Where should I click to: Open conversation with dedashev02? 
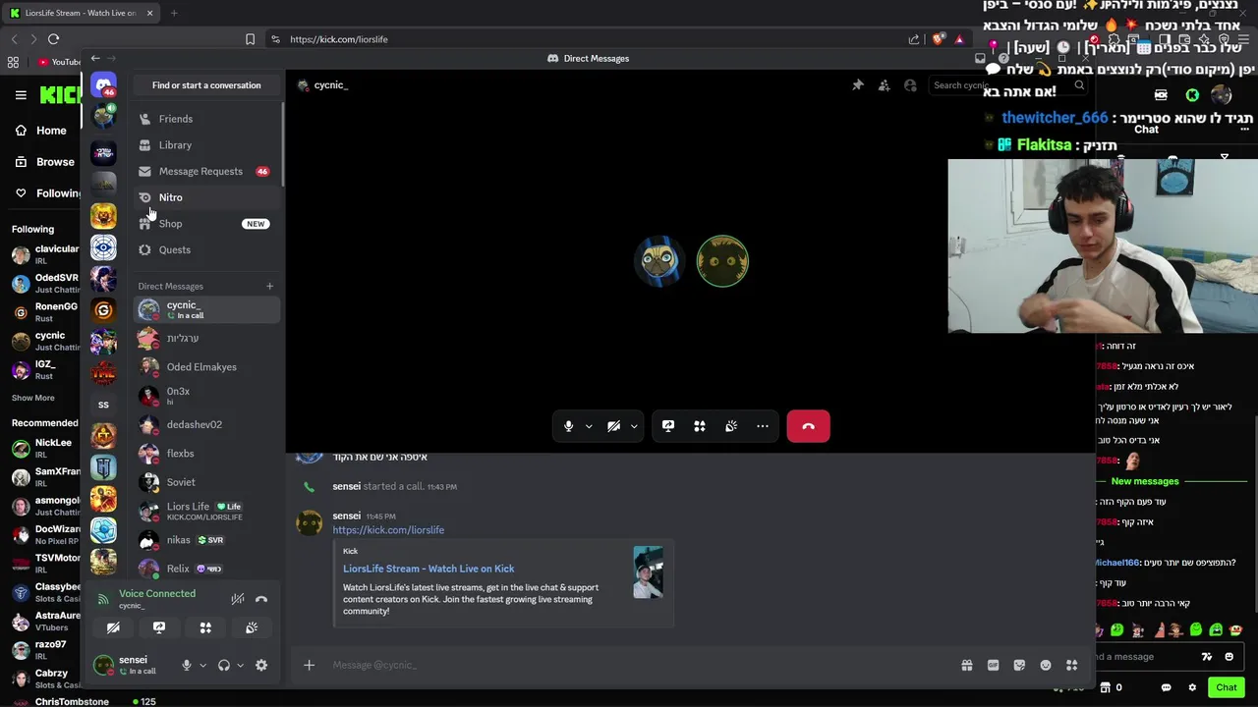(x=206, y=424)
